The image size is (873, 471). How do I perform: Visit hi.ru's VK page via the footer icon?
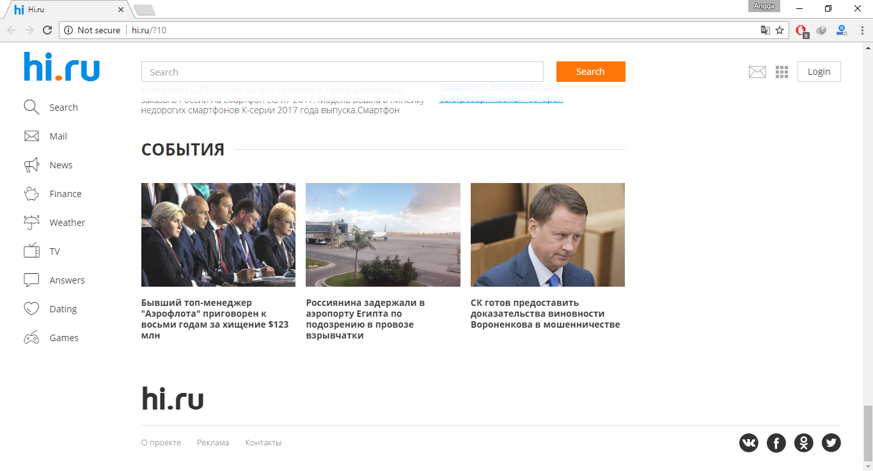coord(748,442)
